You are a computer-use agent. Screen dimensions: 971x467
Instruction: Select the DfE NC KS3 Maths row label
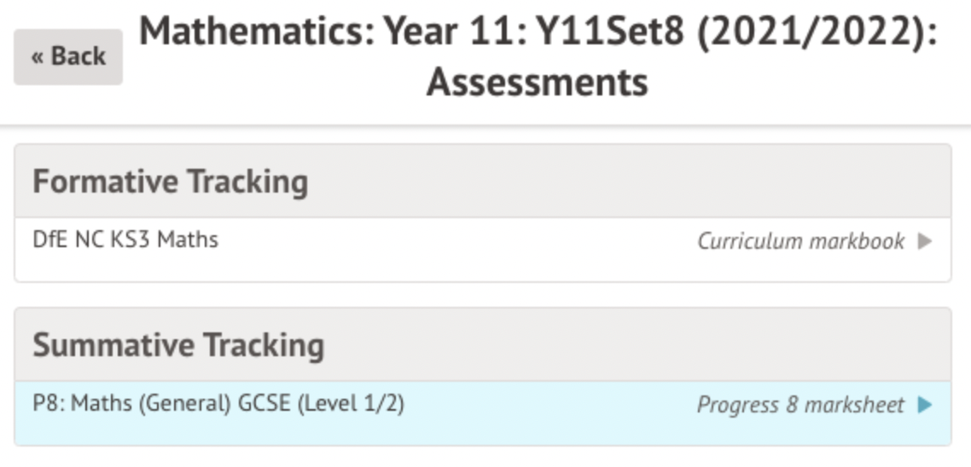(x=125, y=240)
